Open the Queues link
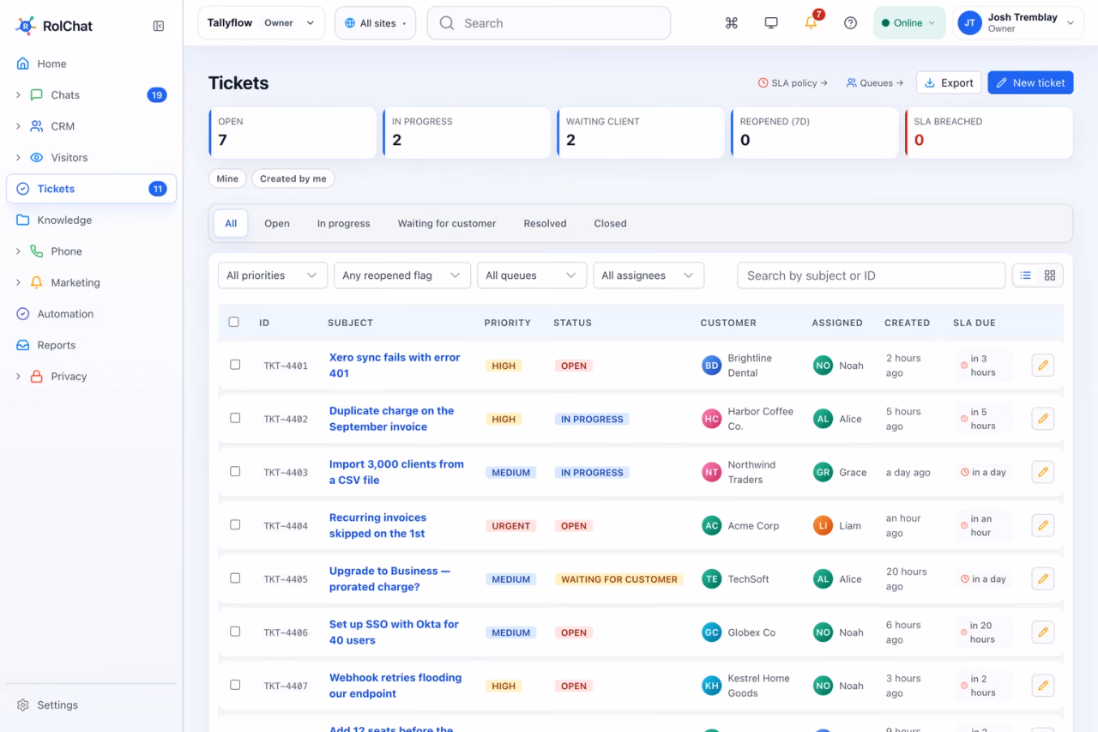Viewport: 1098px width, 732px height. tap(875, 83)
